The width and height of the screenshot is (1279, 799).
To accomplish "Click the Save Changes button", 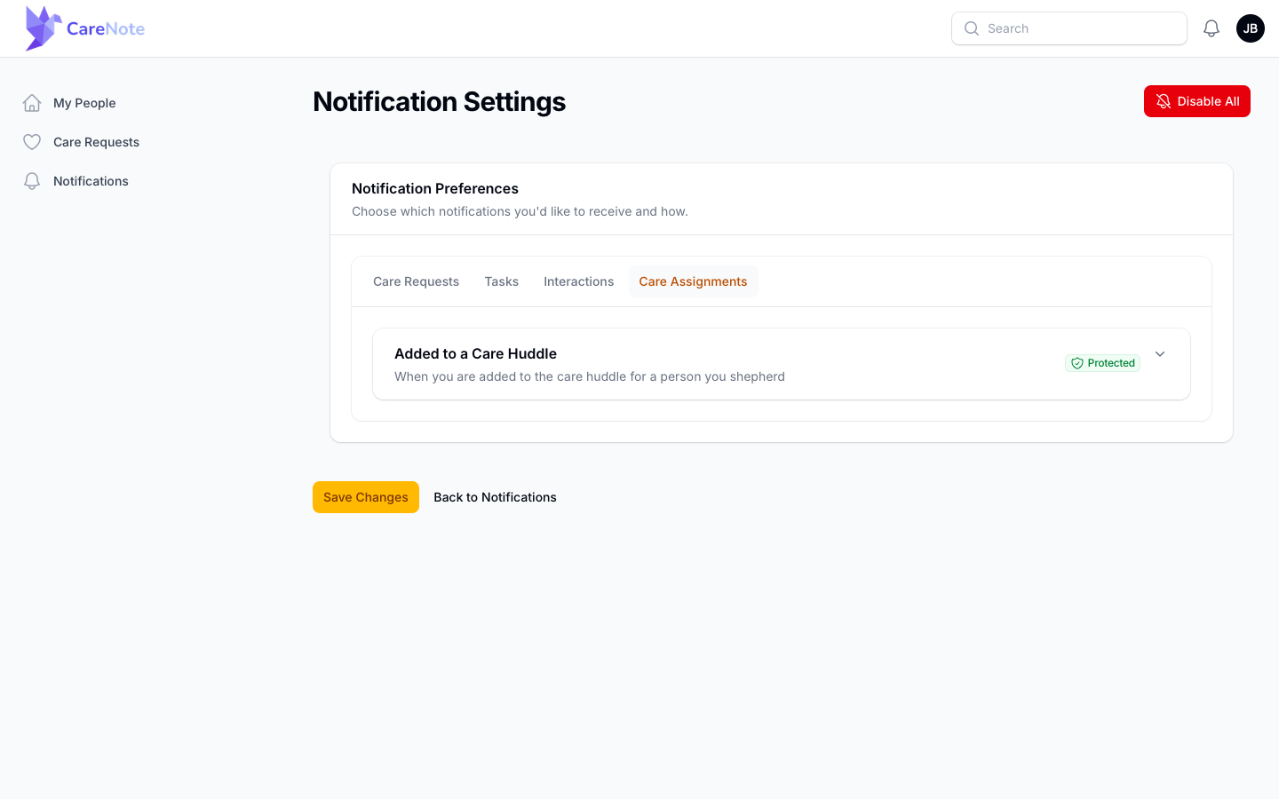I will [x=366, y=497].
